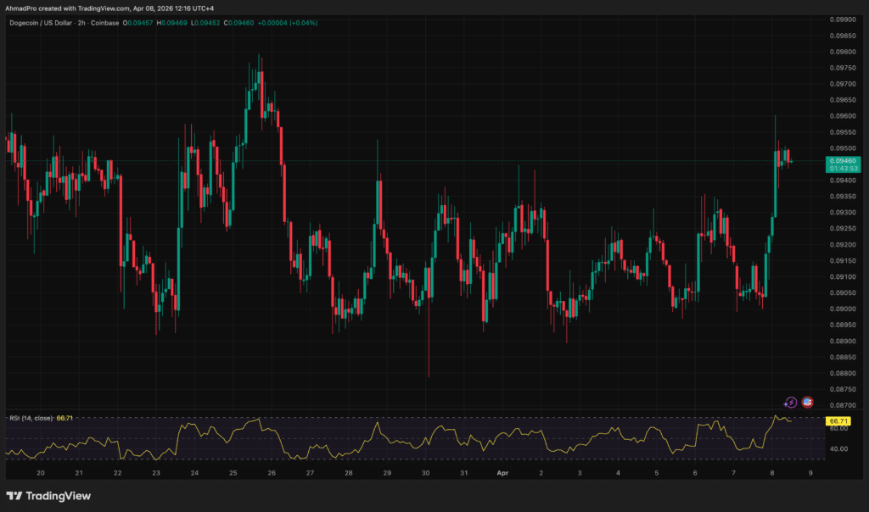Click the AhmadPro author name in header

22,8
